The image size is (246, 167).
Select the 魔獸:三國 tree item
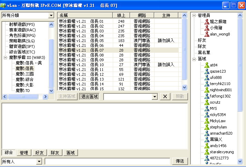pos(24,74)
